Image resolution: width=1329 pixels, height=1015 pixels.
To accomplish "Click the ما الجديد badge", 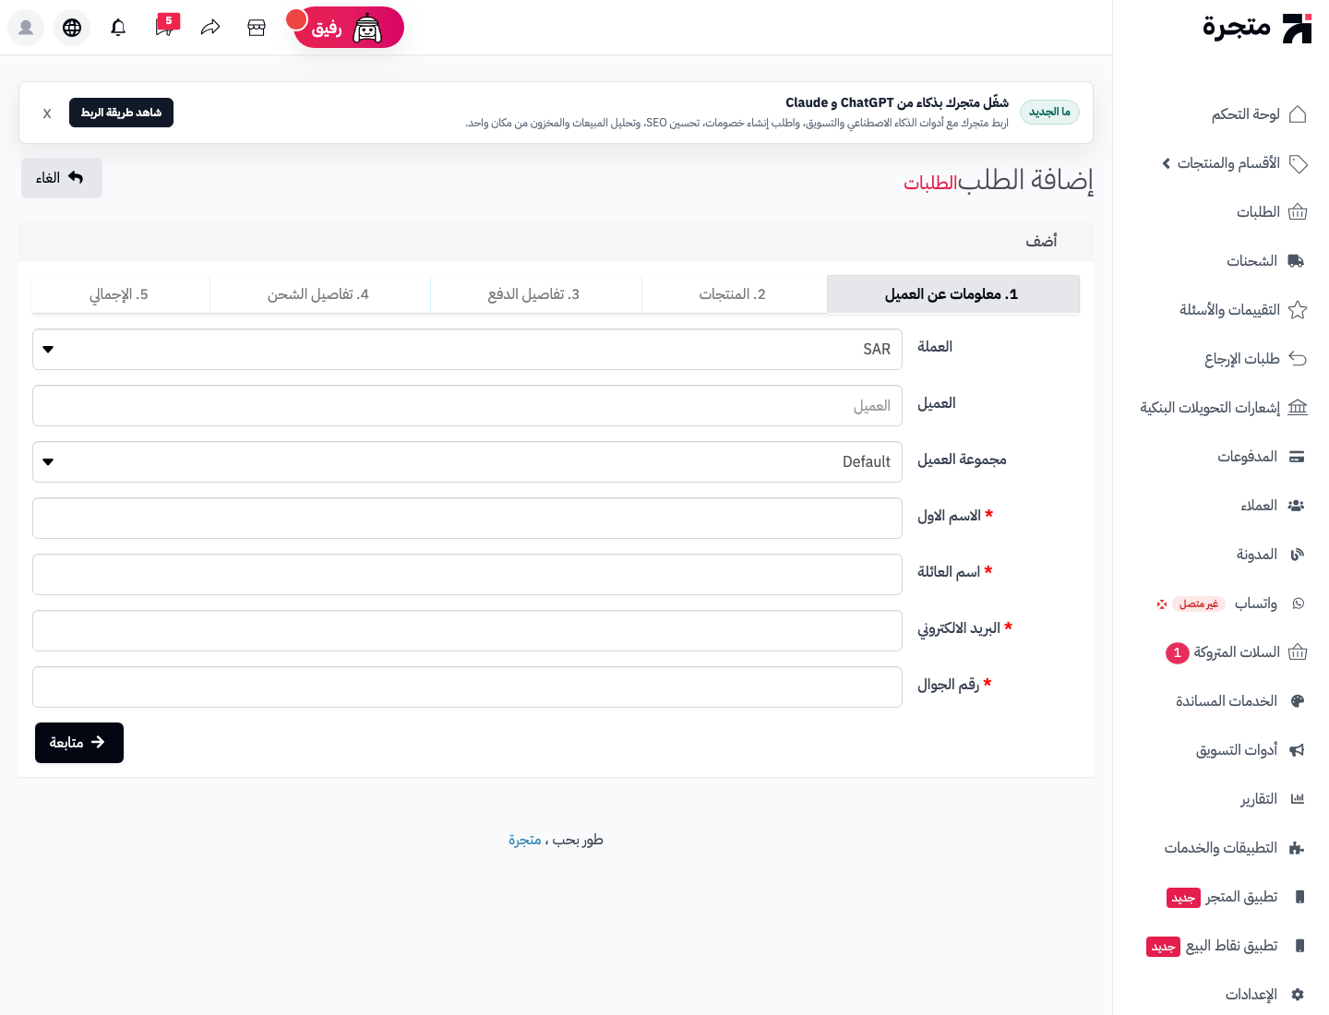I will tap(1049, 113).
